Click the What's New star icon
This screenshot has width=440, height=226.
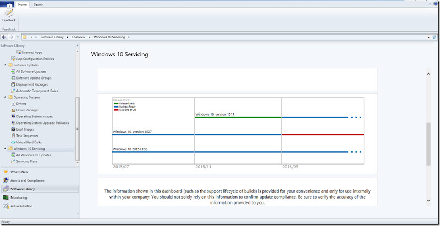5,172
